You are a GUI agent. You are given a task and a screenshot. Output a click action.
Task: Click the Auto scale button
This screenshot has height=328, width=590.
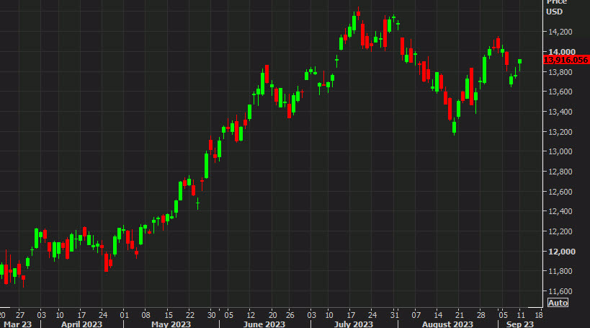click(558, 303)
